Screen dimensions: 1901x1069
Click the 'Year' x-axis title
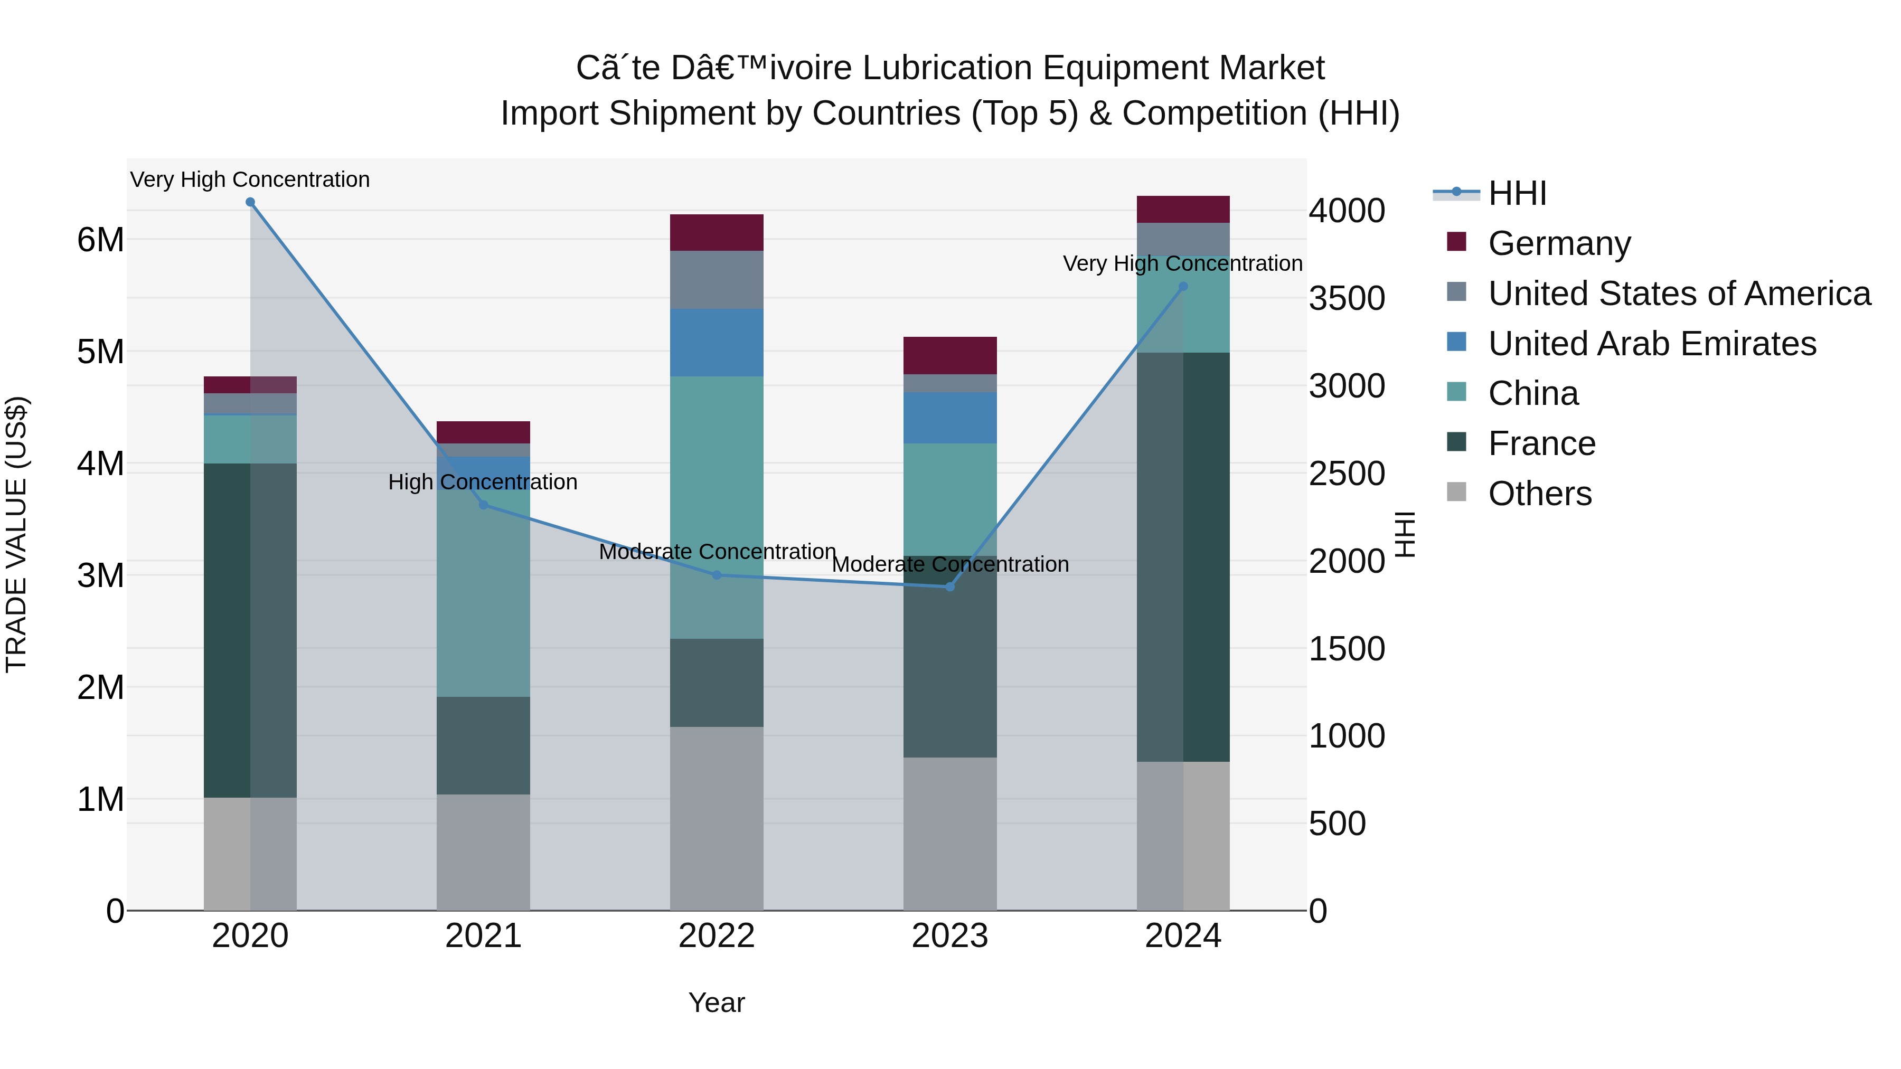point(717,1002)
